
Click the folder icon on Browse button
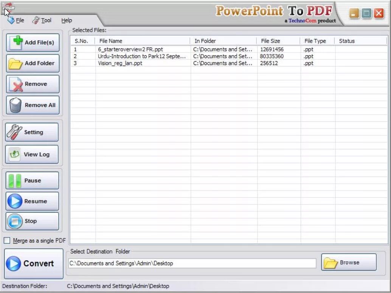pos(330,263)
